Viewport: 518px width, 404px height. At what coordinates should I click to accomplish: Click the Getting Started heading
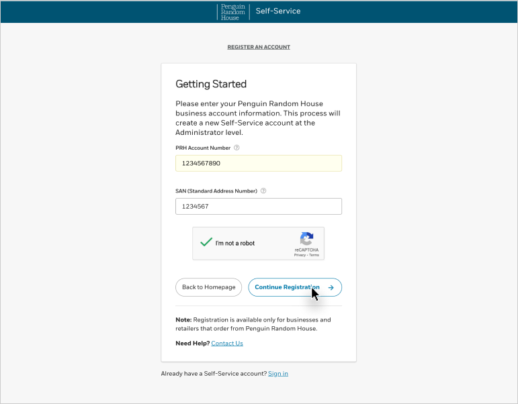[211, 84]
